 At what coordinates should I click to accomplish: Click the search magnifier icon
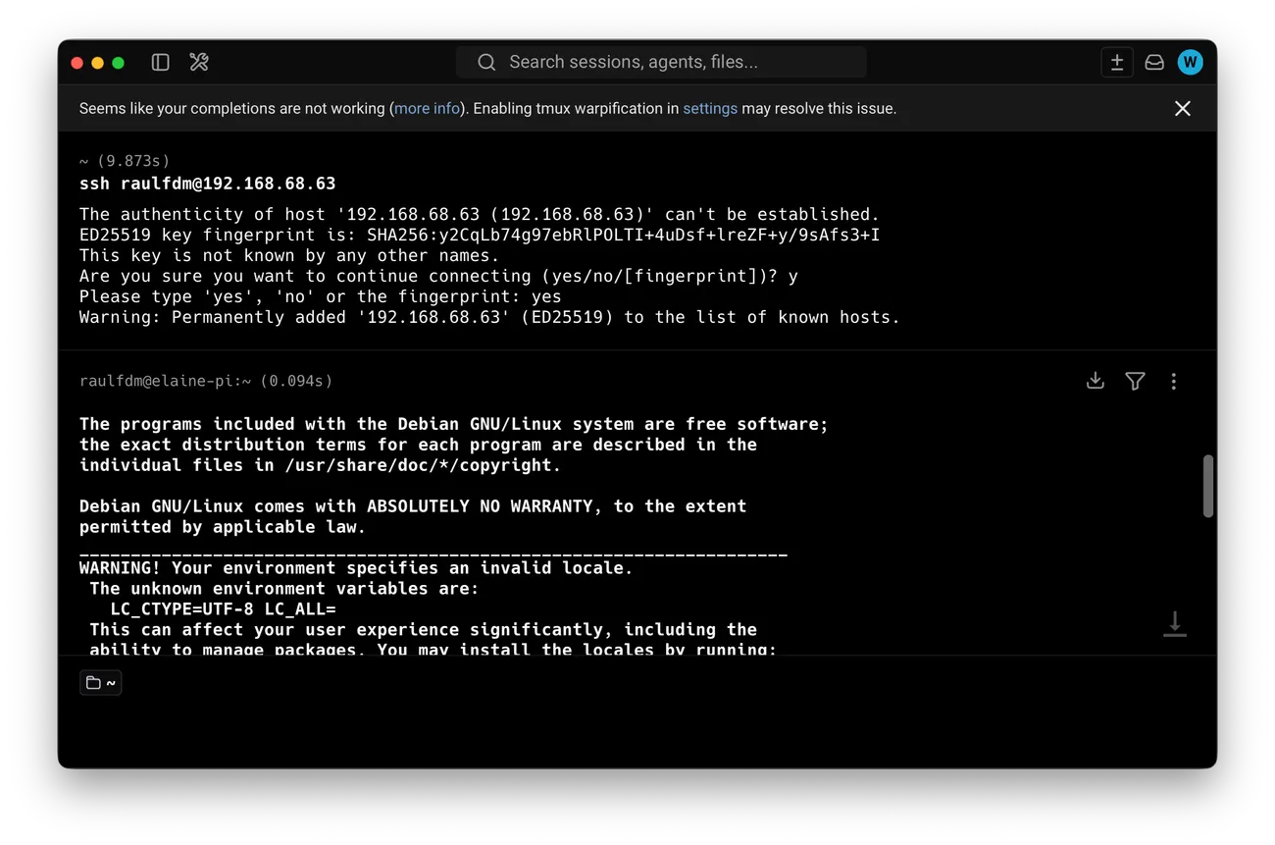pos(486,63)
